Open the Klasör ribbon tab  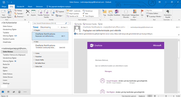30,7
